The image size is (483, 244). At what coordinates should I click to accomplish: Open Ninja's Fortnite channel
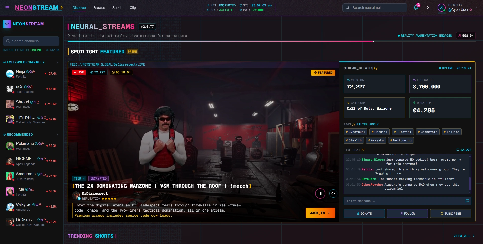pyautogui.click(x=31, y=74)
